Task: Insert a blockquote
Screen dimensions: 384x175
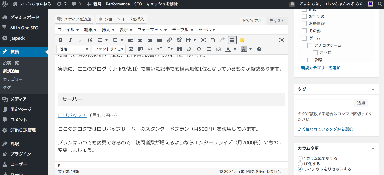Action: 89,40
